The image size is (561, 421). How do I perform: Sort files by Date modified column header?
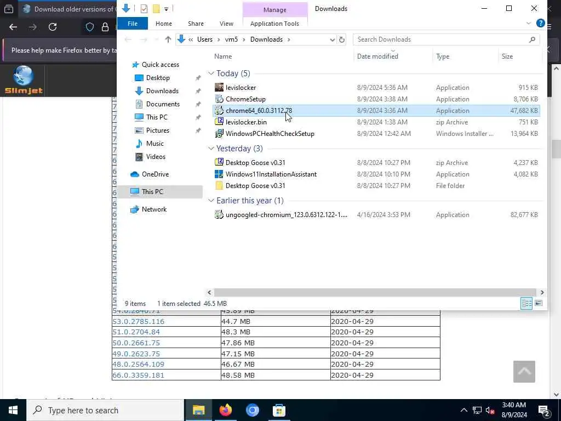click(377, 56)
